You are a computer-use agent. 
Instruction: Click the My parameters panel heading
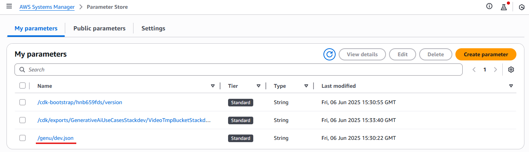click(41, 54)
